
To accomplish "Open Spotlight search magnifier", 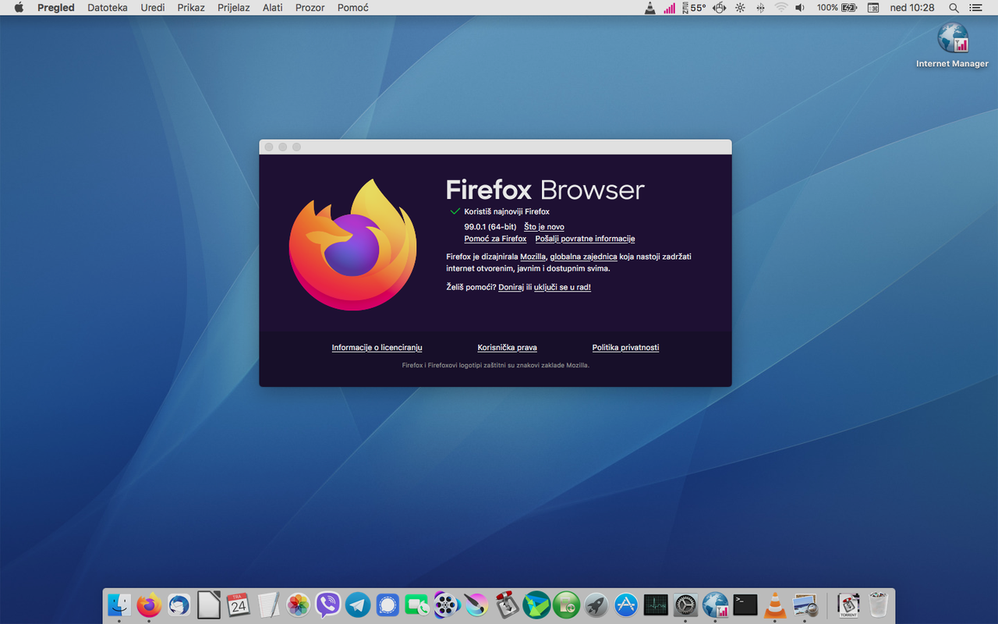I will (954, 8).
